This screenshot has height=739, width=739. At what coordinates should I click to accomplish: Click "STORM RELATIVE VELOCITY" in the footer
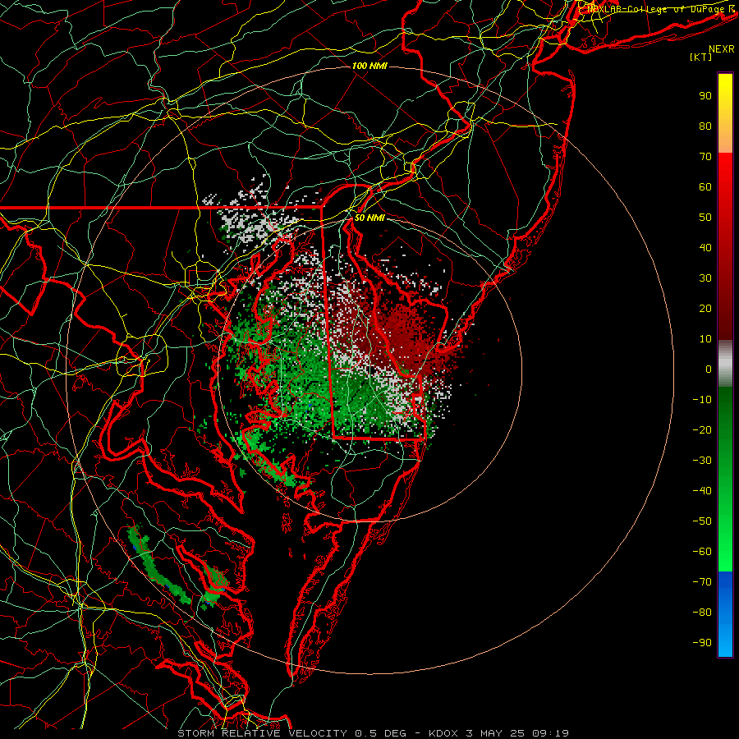click(x=264, y=733)
